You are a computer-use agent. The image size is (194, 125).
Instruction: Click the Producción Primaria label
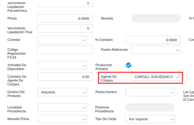[104, 67]
